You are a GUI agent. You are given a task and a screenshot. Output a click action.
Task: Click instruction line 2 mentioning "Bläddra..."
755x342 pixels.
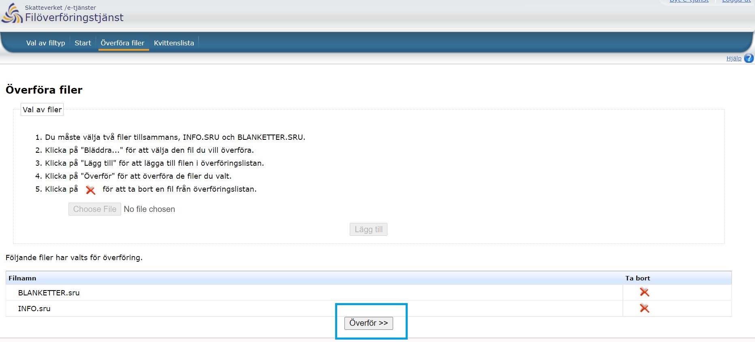coord(149,150)
